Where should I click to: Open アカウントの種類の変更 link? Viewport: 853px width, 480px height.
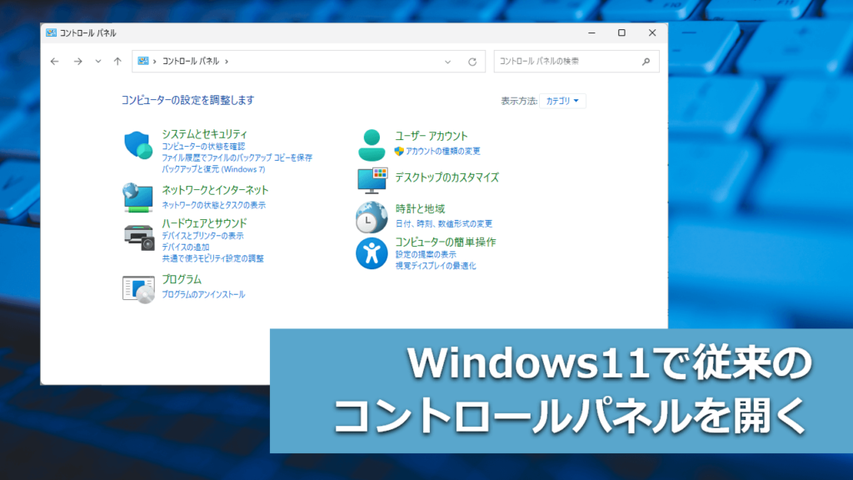click(x=442, y=151)
